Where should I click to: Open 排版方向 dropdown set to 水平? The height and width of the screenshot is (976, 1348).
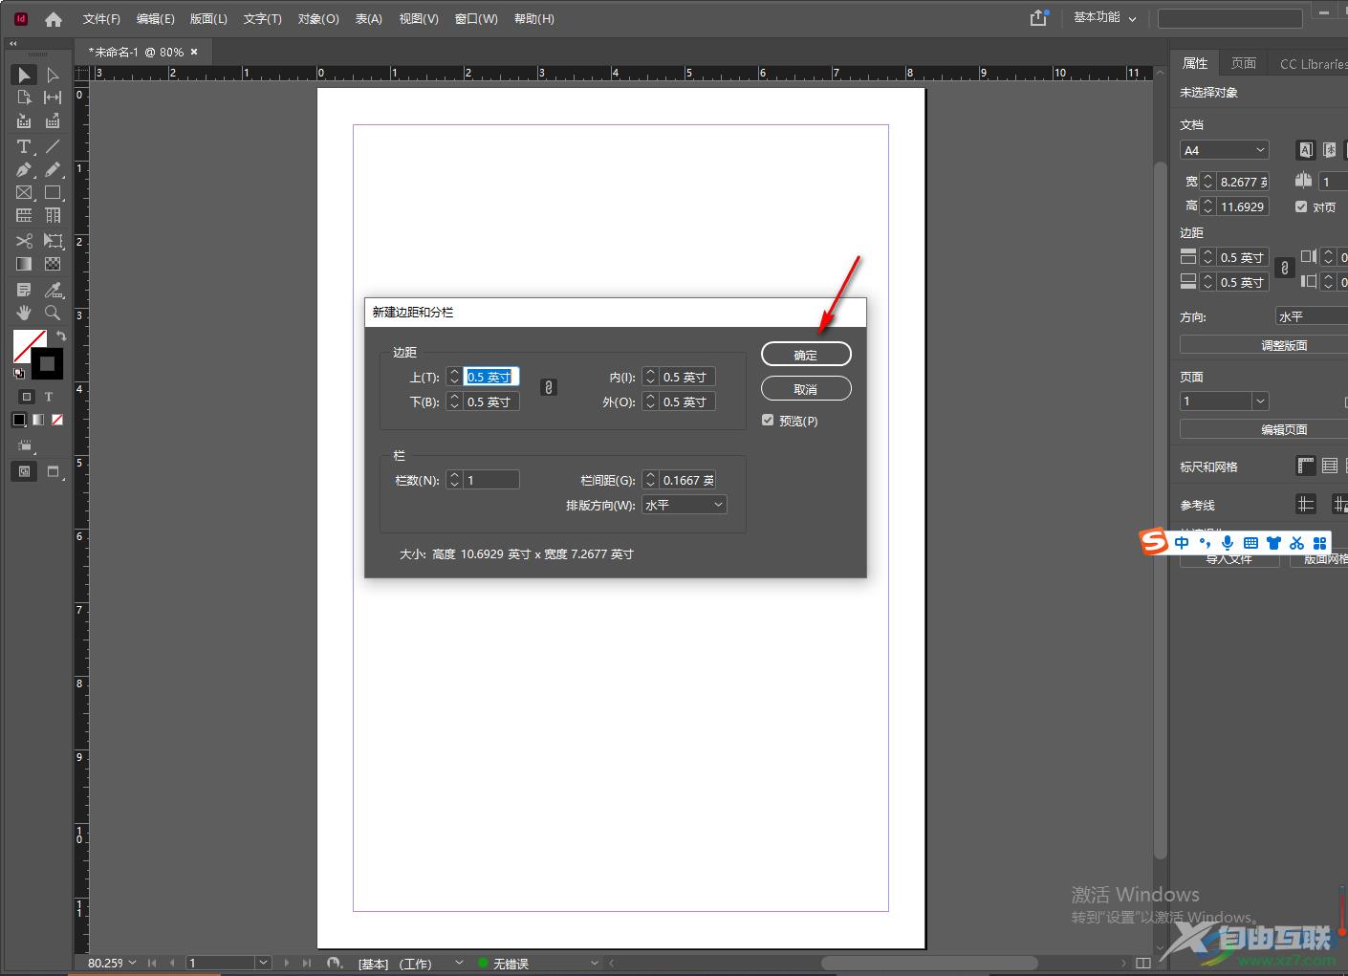684,505
